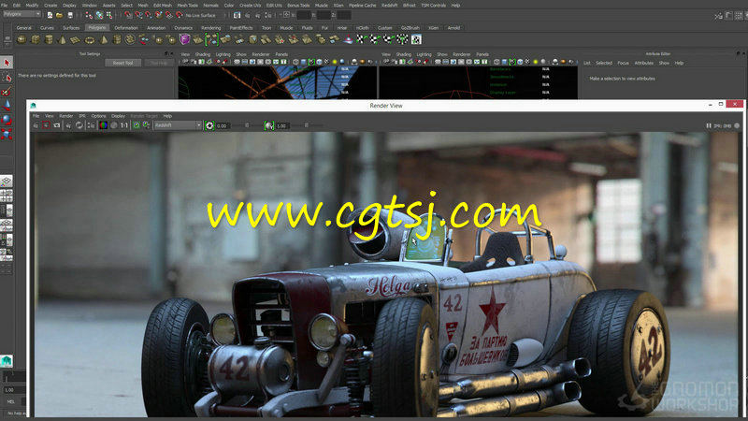Screen dimensions: 748x421
Task: Open the Attributes menu in the Attribute Editor
Action: click(643, 63)
